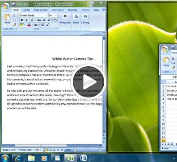Apply strikethrough formatting

click(x=39, y=20)
